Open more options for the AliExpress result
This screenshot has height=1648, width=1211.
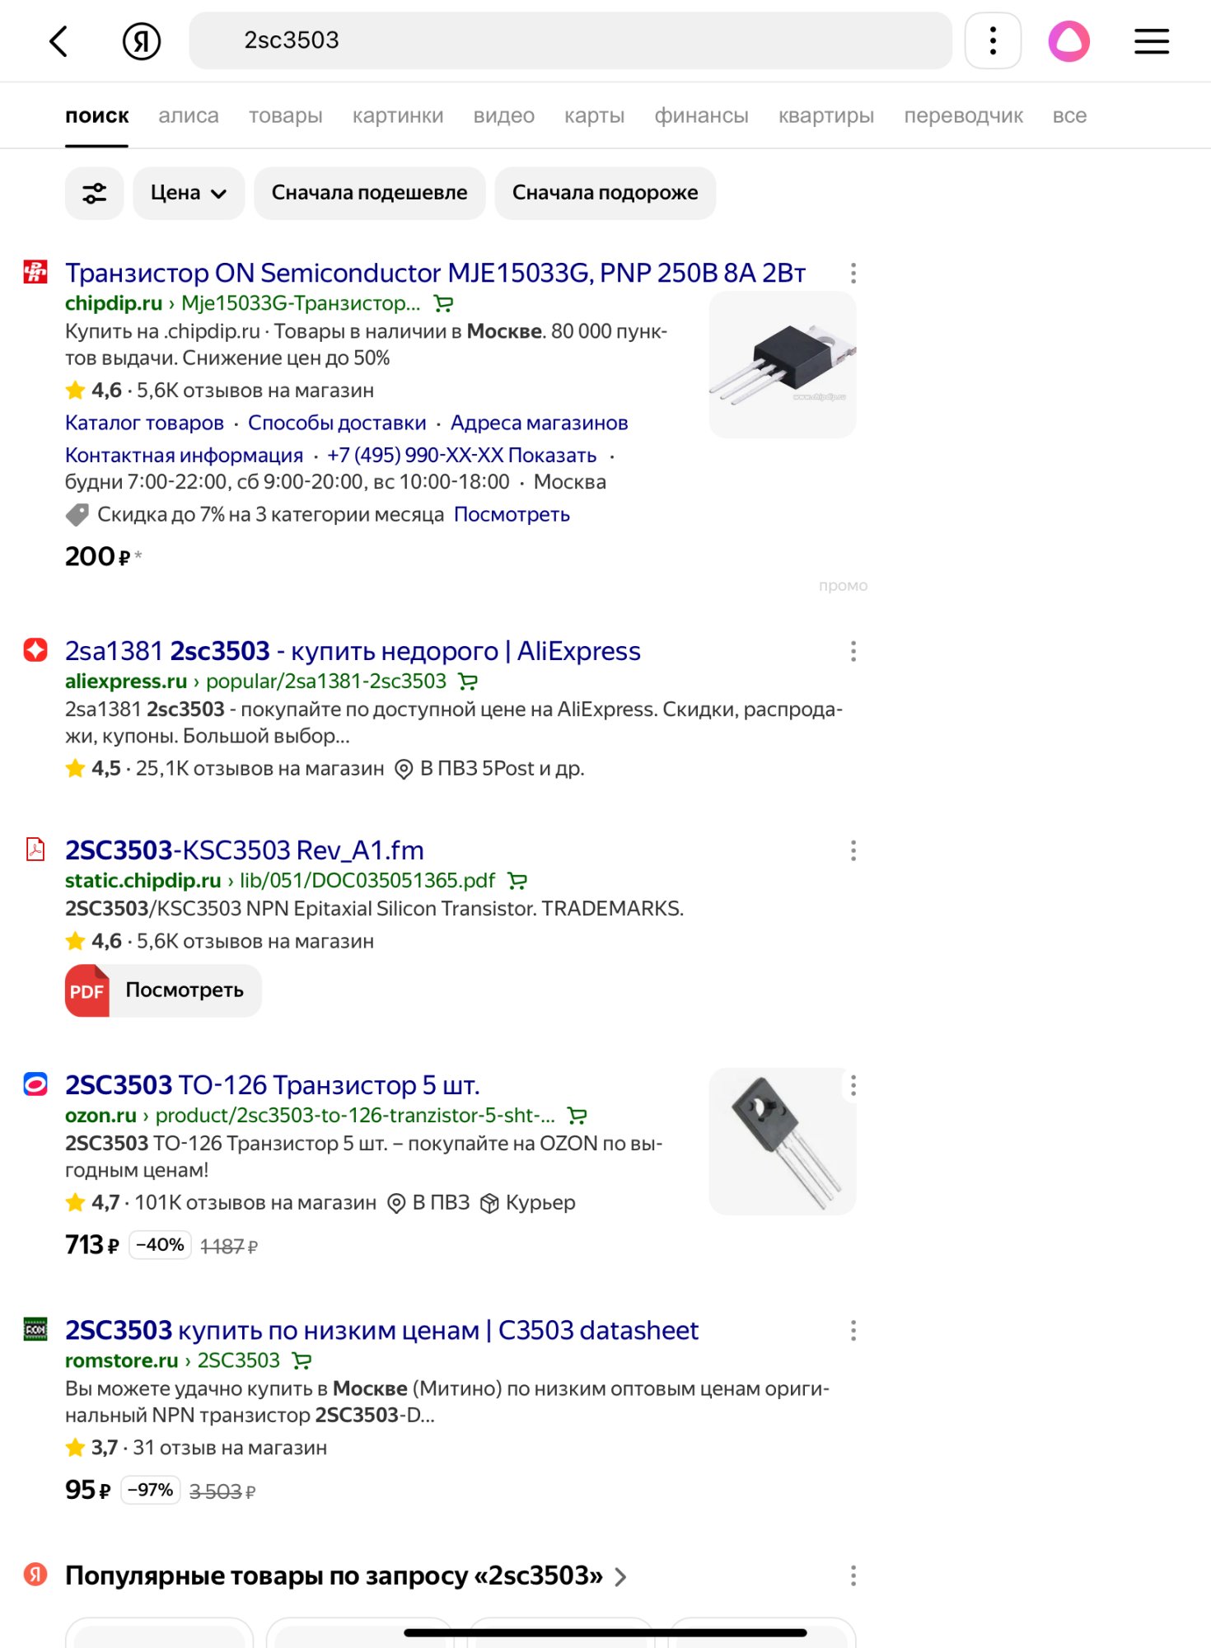tap(853, 651)
